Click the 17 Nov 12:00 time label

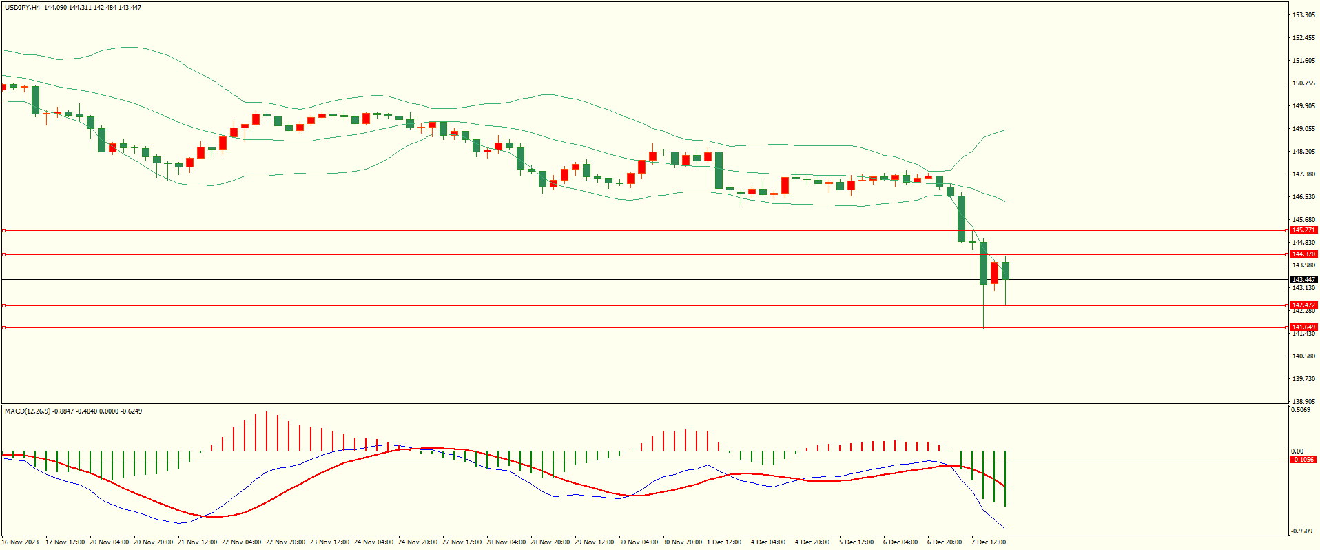[65, 542]
